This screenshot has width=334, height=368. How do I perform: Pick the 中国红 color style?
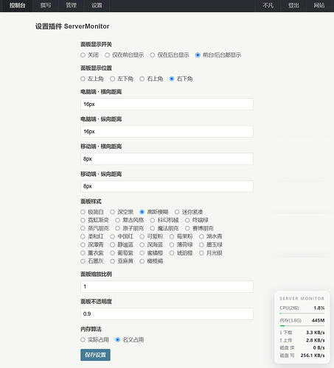[112, 236]
